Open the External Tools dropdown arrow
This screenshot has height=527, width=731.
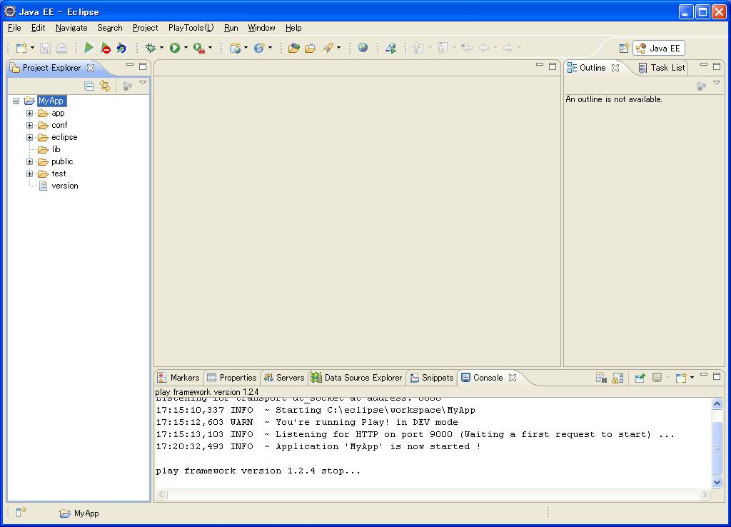click(211, 48)
